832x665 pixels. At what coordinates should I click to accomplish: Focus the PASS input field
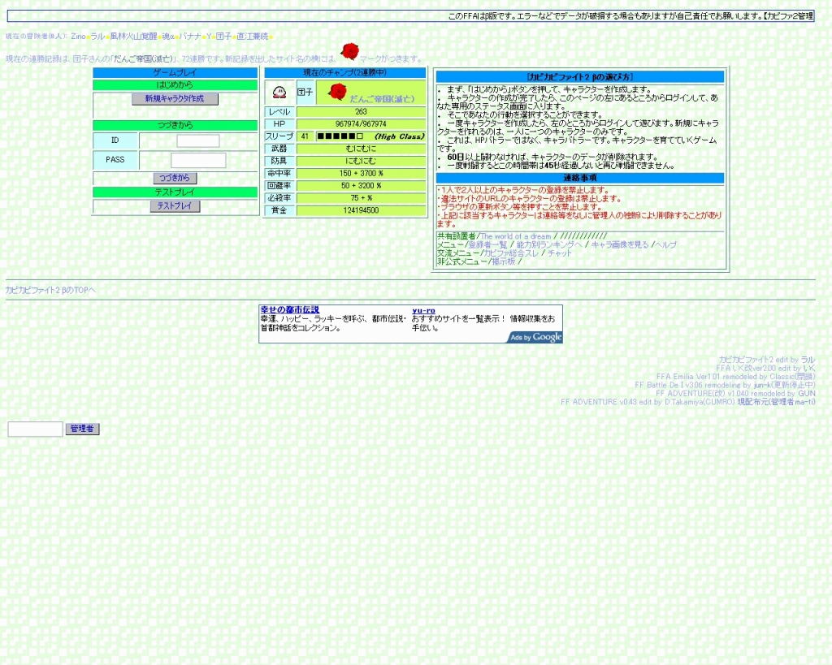(198, 160)
